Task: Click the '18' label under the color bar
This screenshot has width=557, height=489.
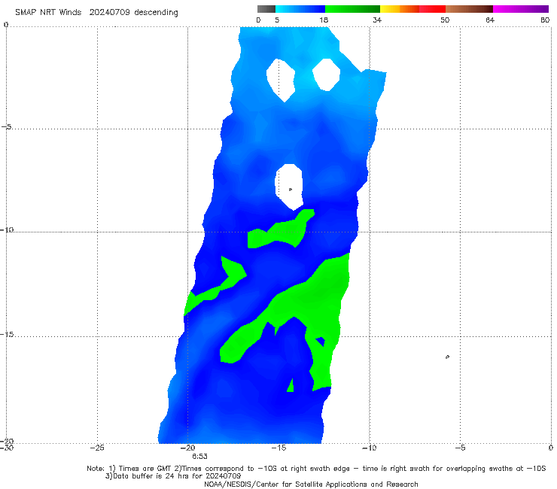Action: 324,20
